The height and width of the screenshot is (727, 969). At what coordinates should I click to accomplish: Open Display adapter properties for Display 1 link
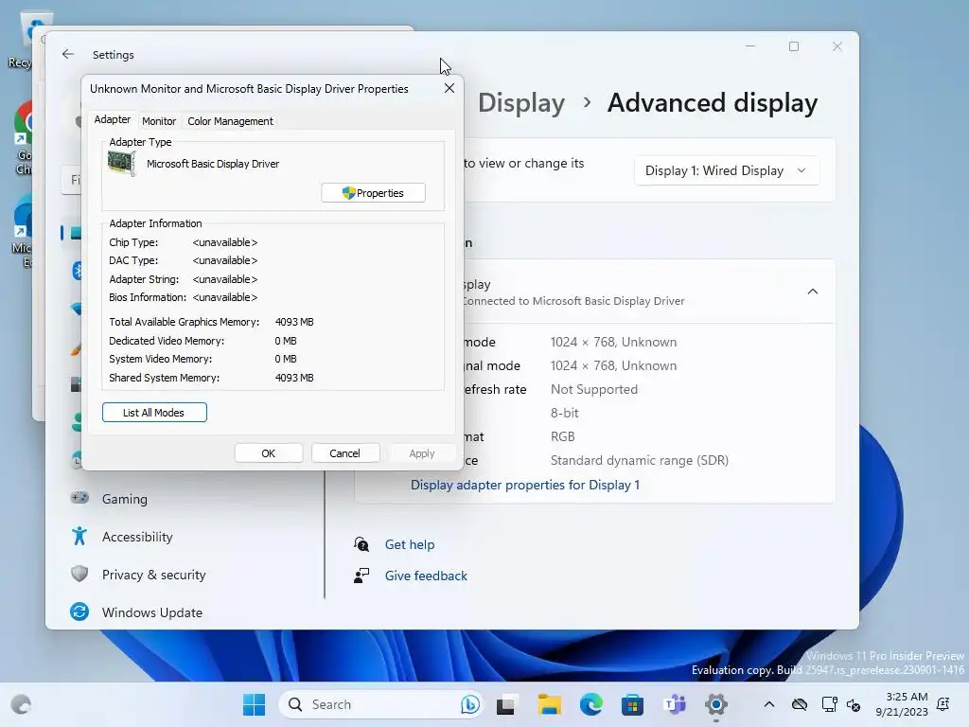pos(524,485)
